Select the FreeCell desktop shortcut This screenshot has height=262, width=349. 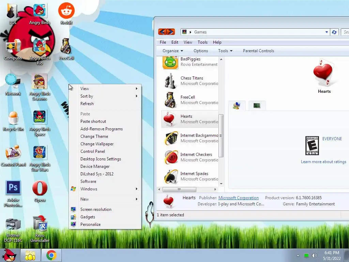66,49
